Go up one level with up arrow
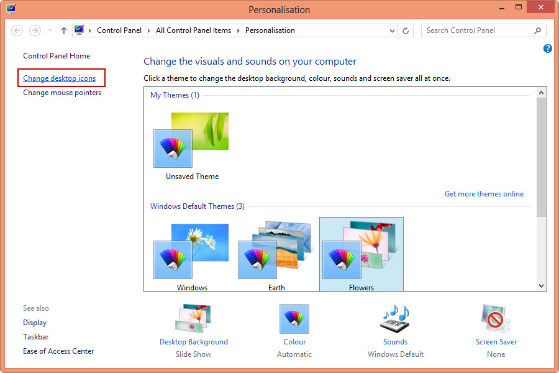 pos(64,30)
